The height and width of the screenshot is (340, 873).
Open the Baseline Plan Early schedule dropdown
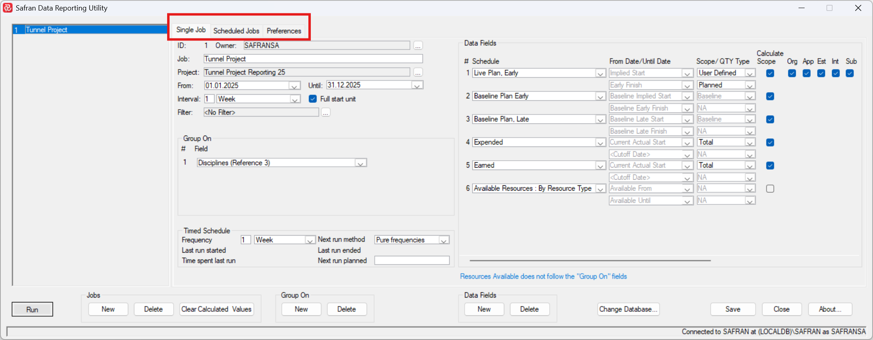pyautogui.click(x=601, y=96)
